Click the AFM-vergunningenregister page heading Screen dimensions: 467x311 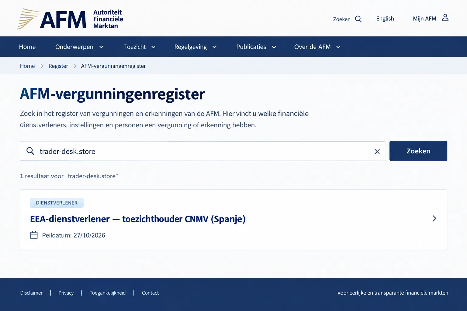112,94
